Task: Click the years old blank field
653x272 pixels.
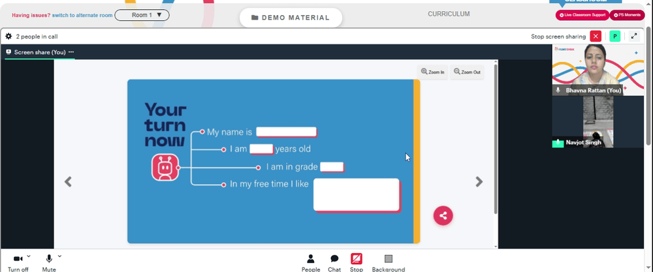Action: (x=261, y=149)
